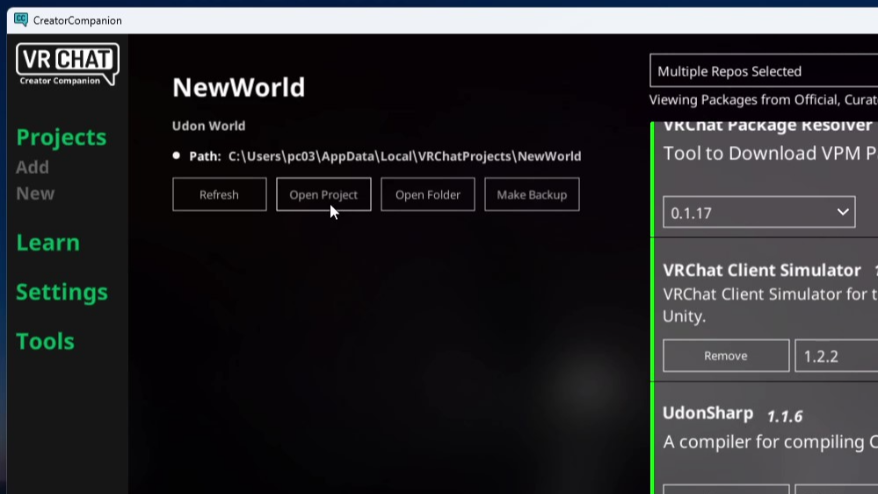This screenshot has width=878, height=494.
Task: Click the project path text C:\Users\pc03\AppData\Local\VRChatProjects\NewWorld
Action: tap(405, 156)
